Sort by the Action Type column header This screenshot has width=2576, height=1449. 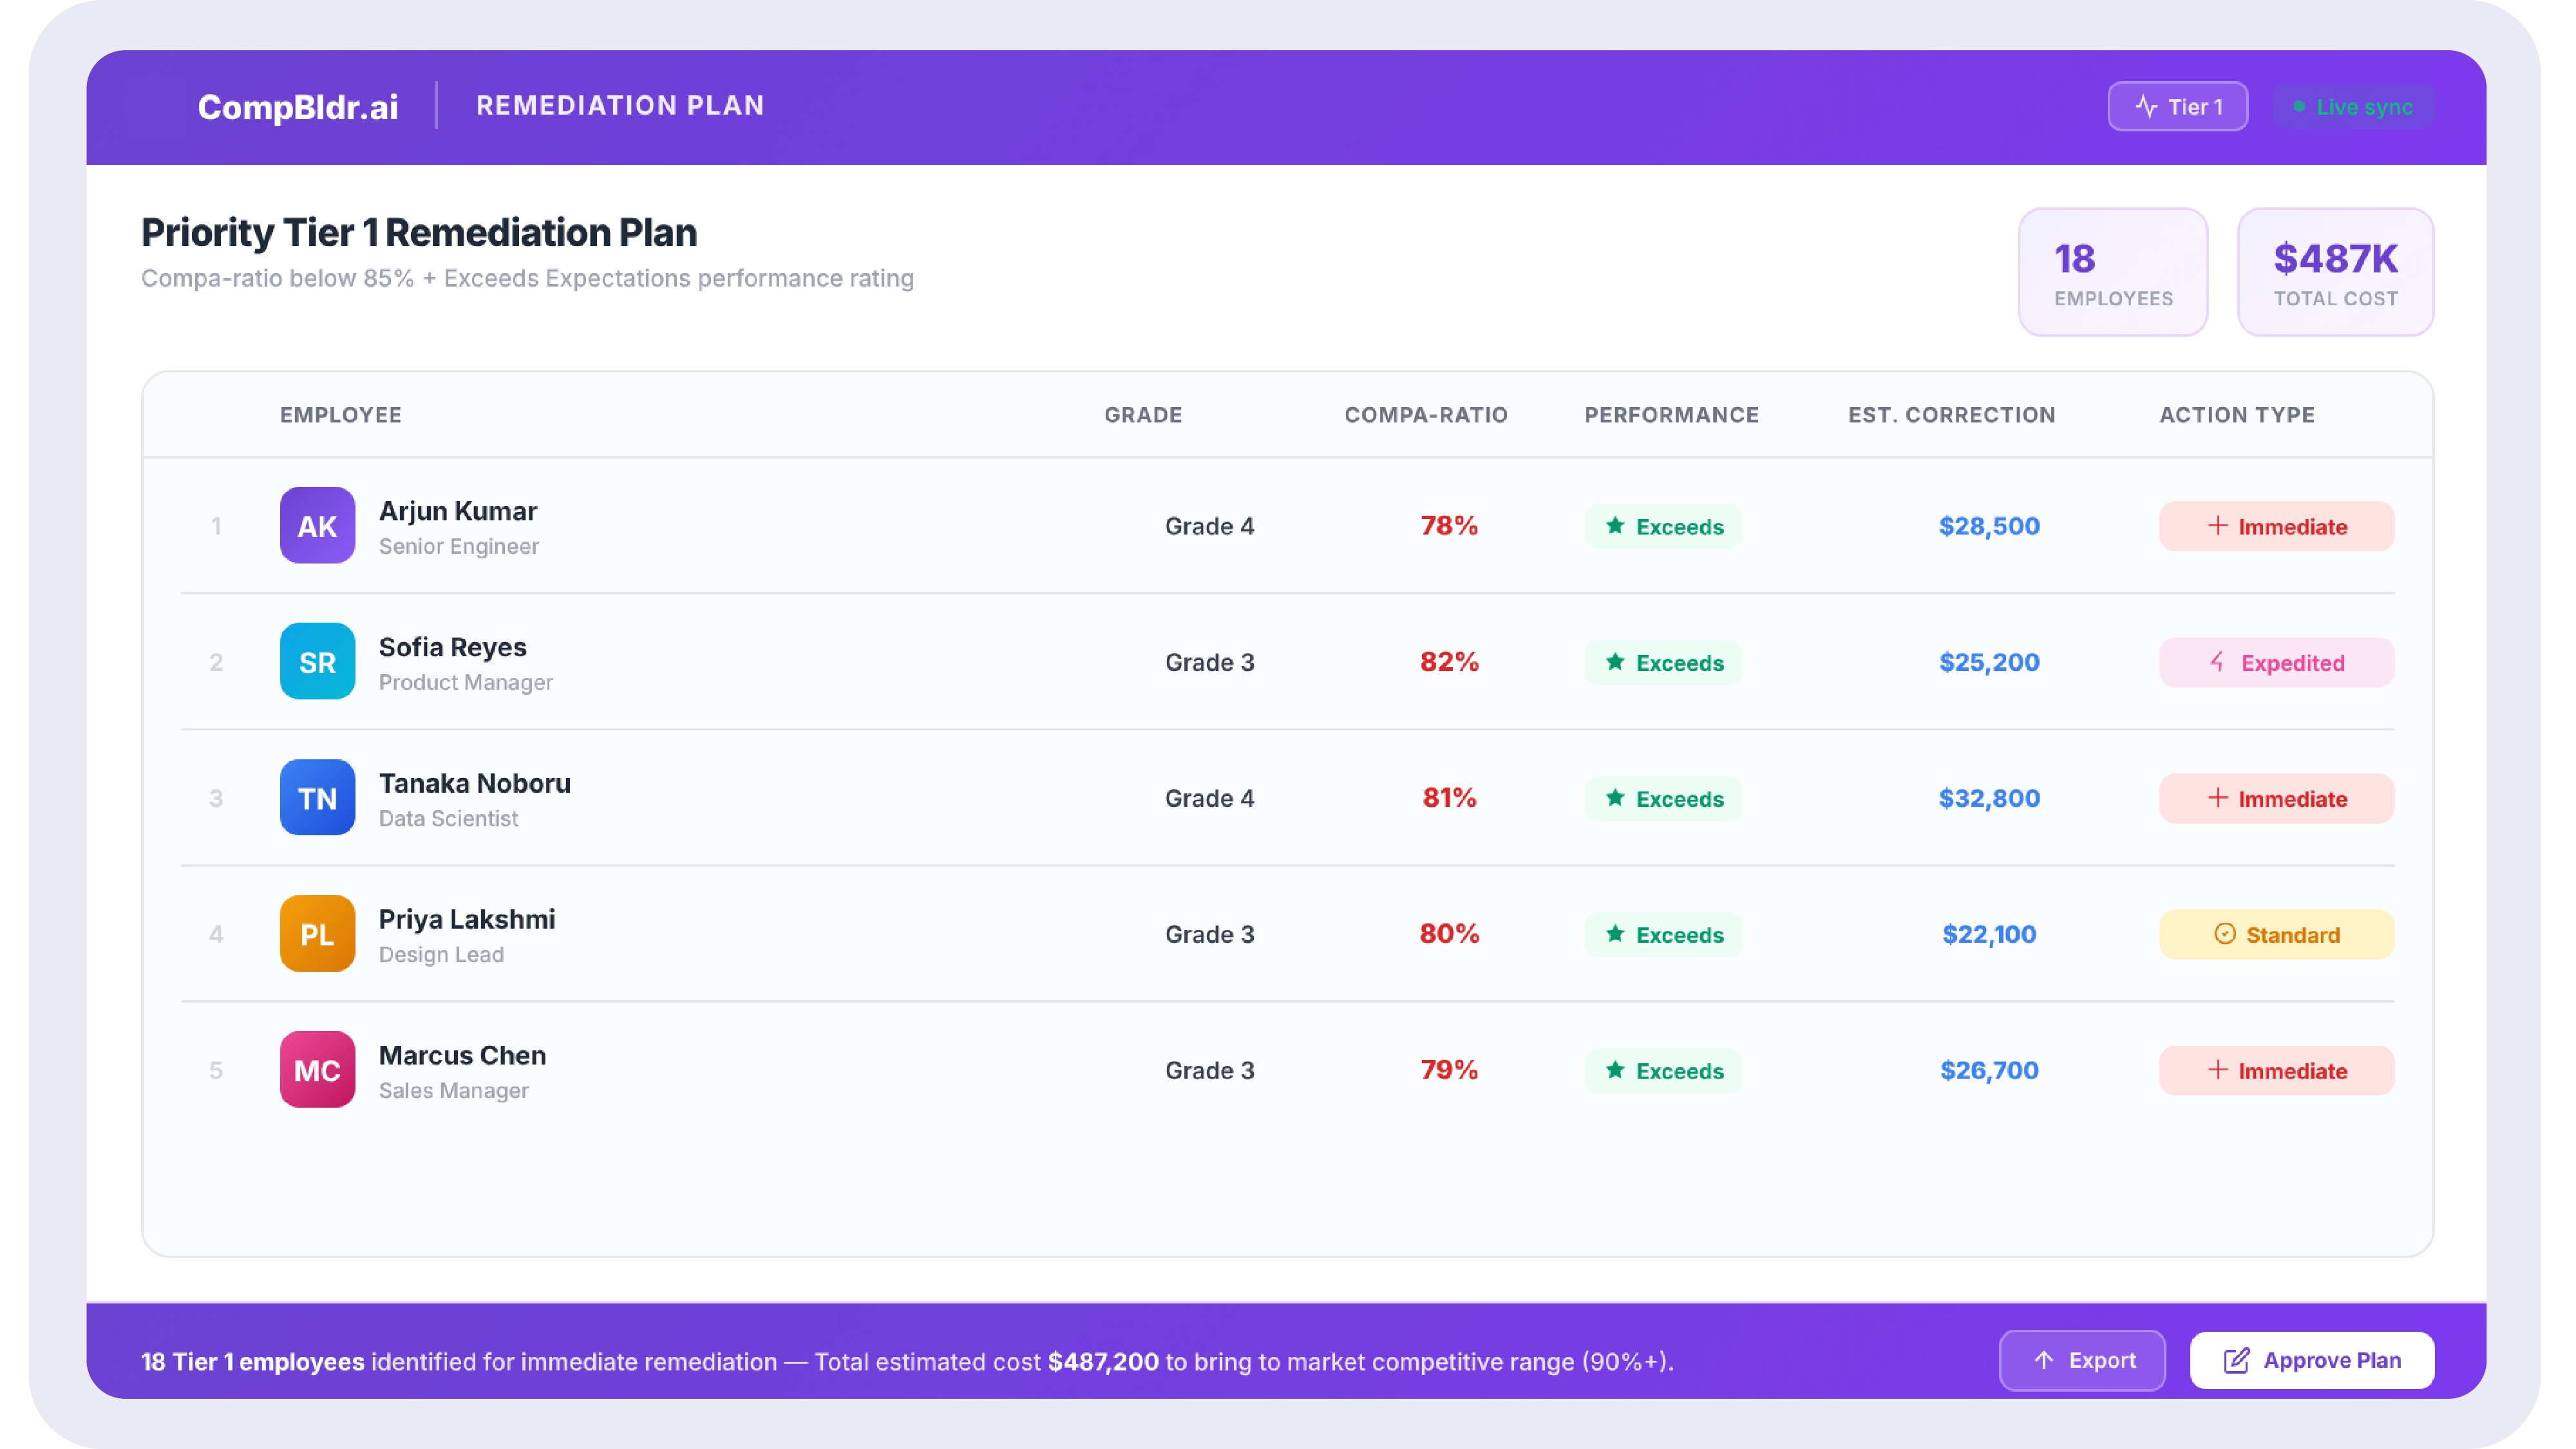2237,415
